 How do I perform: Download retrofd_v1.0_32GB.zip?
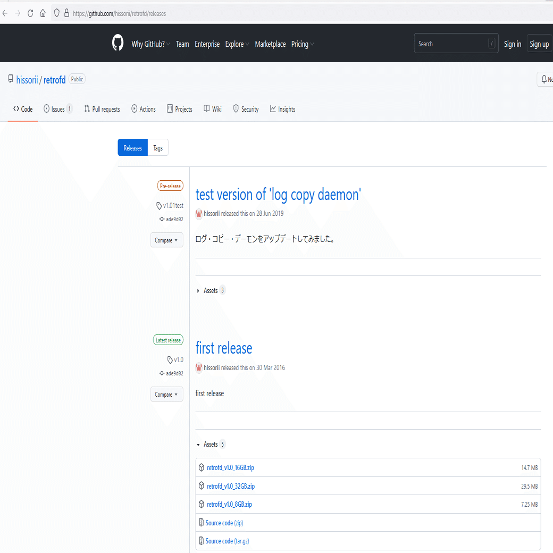pyautogui.click(x=231, y=486)
